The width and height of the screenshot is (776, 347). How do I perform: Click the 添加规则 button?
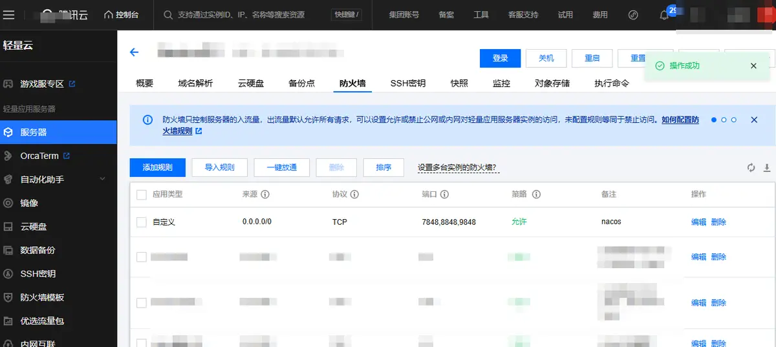158,167
